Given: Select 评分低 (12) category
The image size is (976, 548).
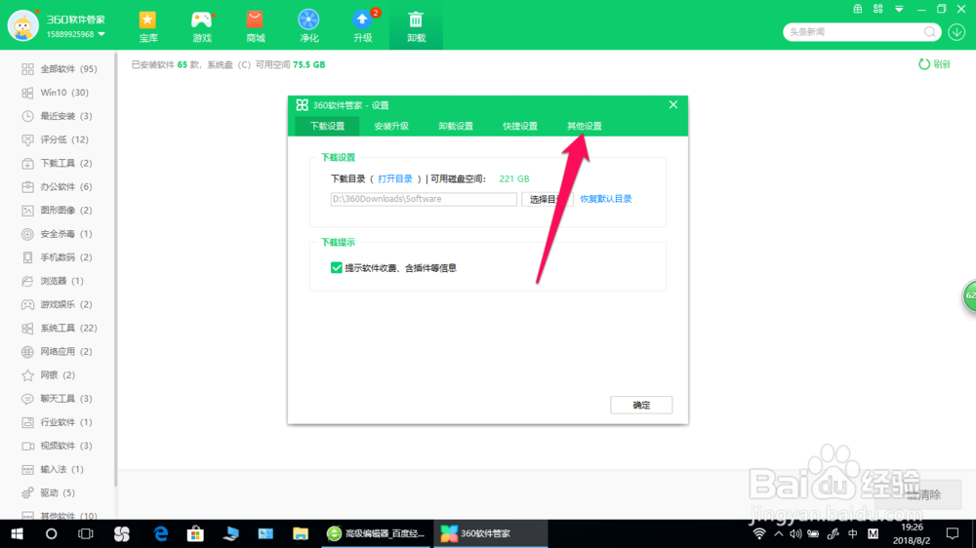Looking at the screenshot, I should [55, 140].
